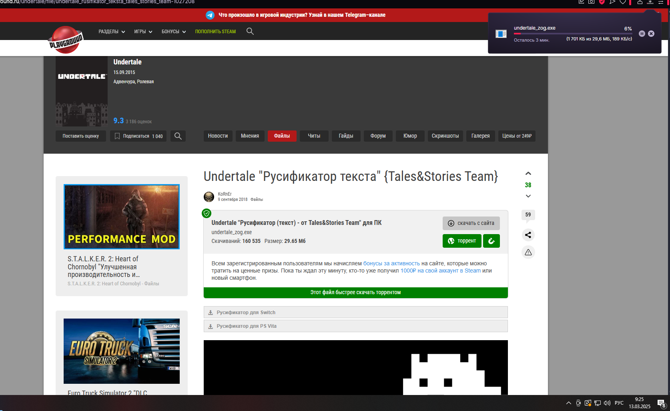Open author KoRnEr's profile link
This screenshot has width=670, height=411.
(x=225, y=194)
